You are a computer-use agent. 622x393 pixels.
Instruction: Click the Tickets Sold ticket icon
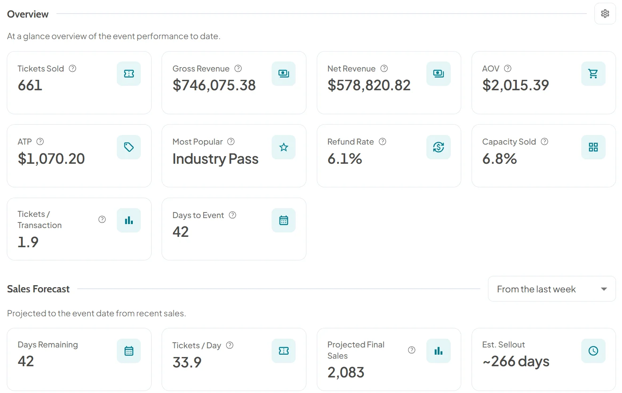[x=129, y=73]
